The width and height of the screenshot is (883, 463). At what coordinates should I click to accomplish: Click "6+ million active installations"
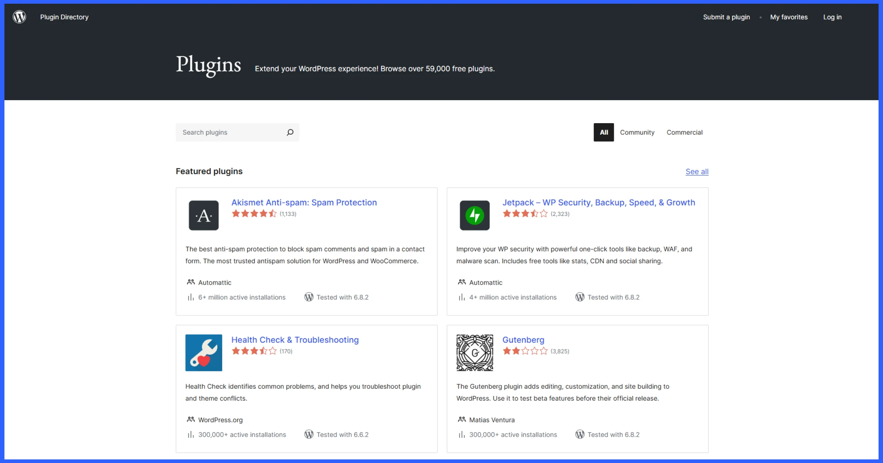click(x=242, y=297)
